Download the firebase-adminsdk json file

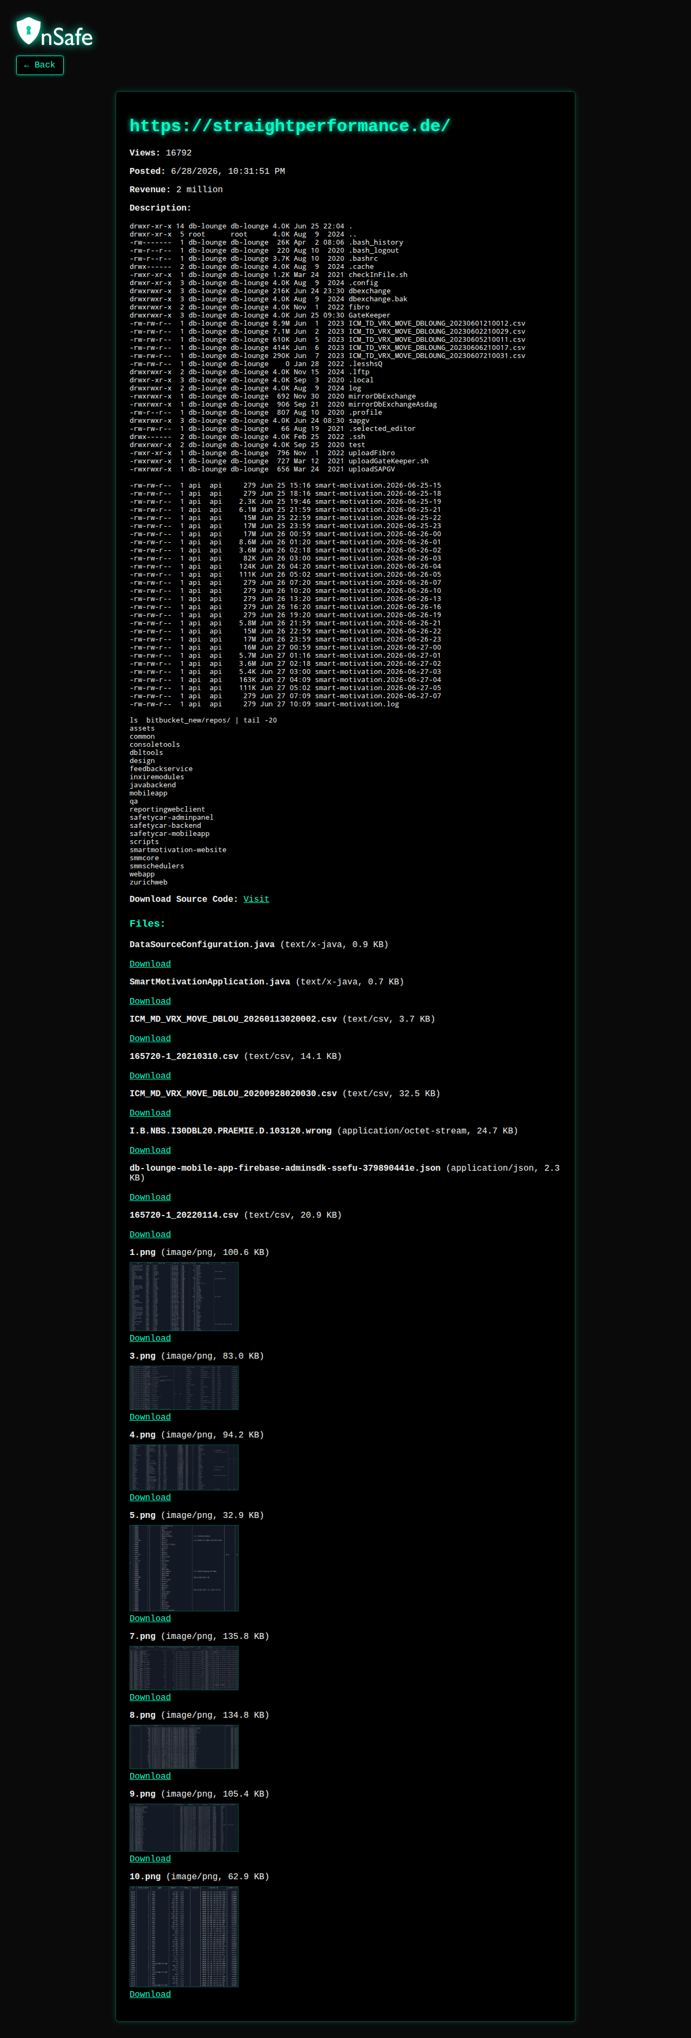coord(150,1197)
